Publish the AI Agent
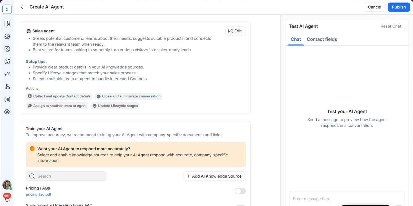This screenshot has width=413, height=206. pos(399,7)
